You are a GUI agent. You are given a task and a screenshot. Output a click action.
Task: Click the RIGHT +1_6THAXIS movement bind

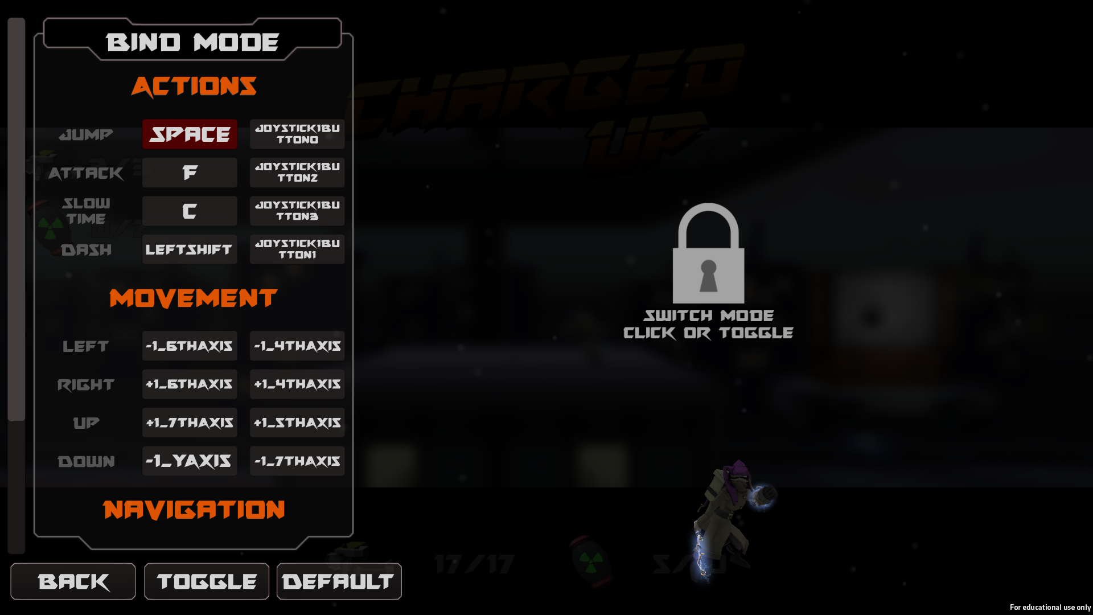click(x=189, y=384)
